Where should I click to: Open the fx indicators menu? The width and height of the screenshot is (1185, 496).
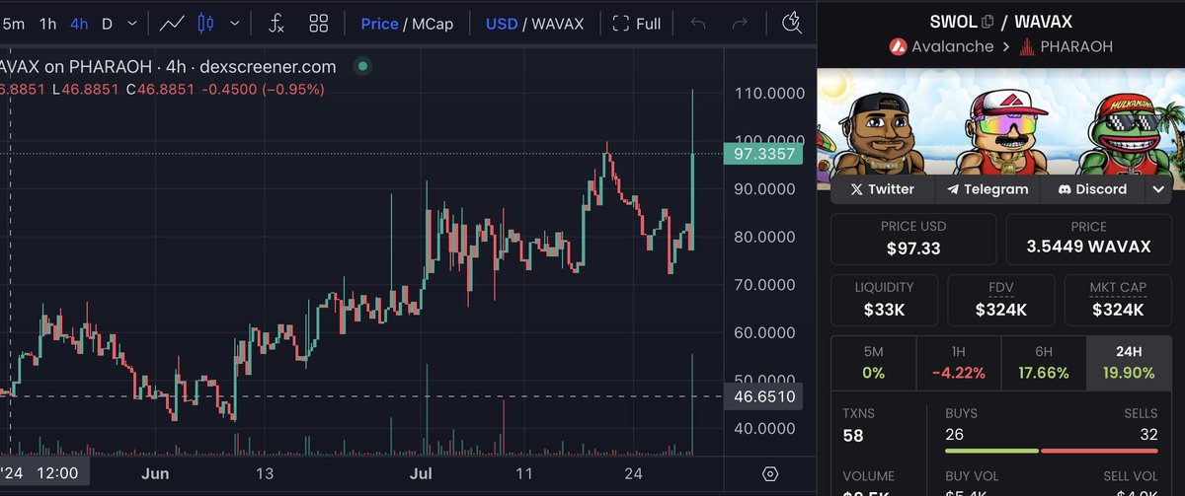point(276,24)
